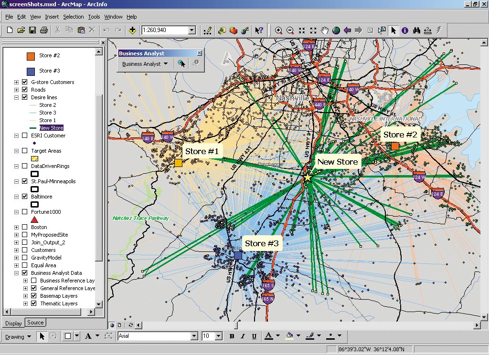
Task: Enable the Target Areas layer
Action: [x=25, y=150]
